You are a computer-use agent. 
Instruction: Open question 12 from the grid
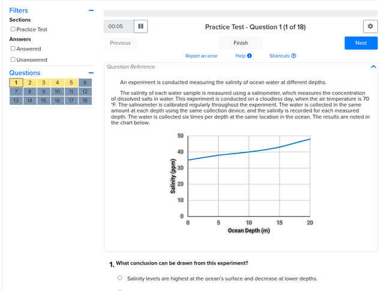(x=85, y=91)
